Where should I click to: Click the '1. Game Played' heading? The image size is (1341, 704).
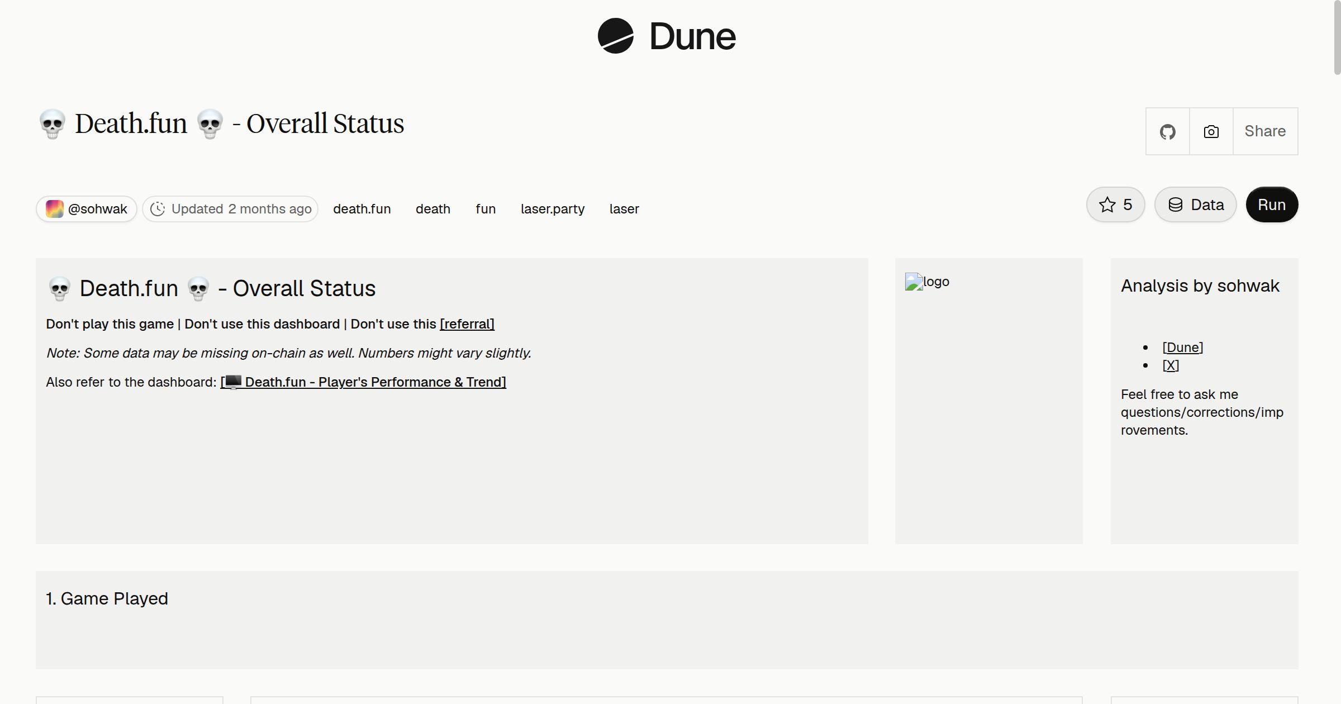[107, 598]
